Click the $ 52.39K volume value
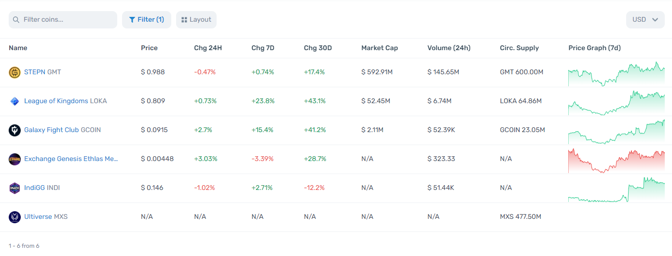The image size is (672, 256). [441, 130]
